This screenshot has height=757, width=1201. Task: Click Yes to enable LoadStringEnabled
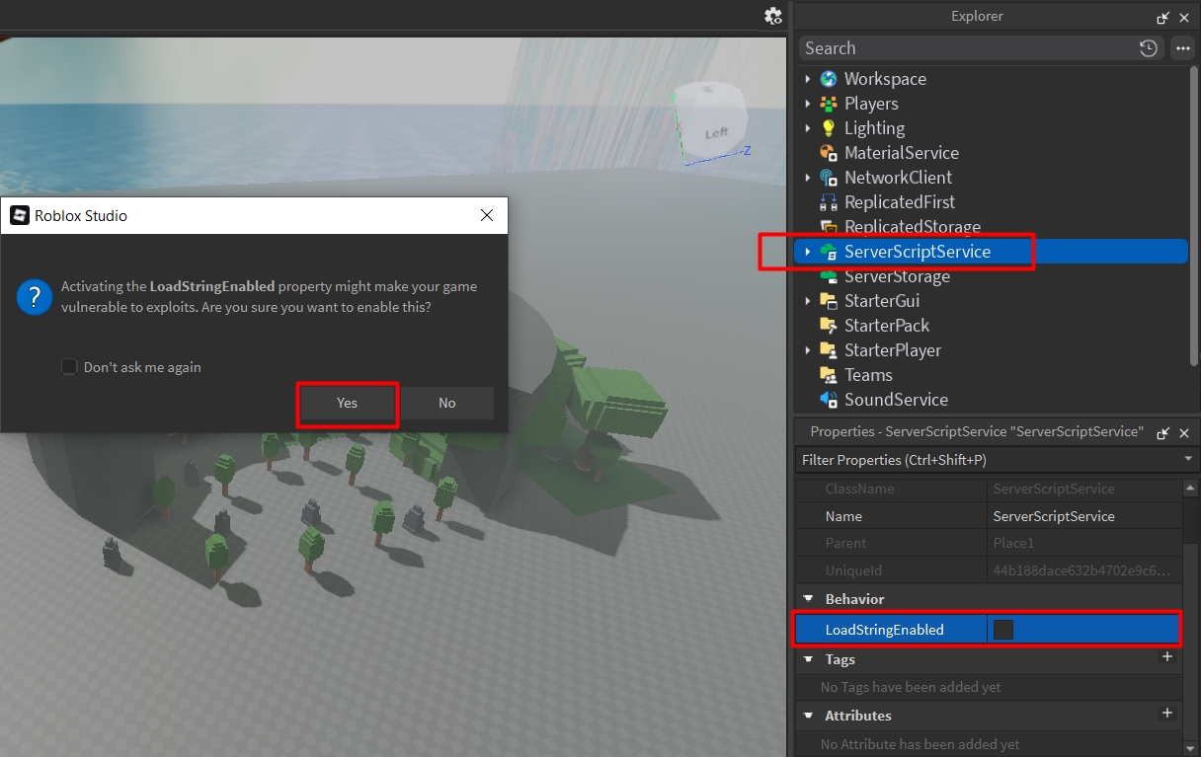point(347,403)
